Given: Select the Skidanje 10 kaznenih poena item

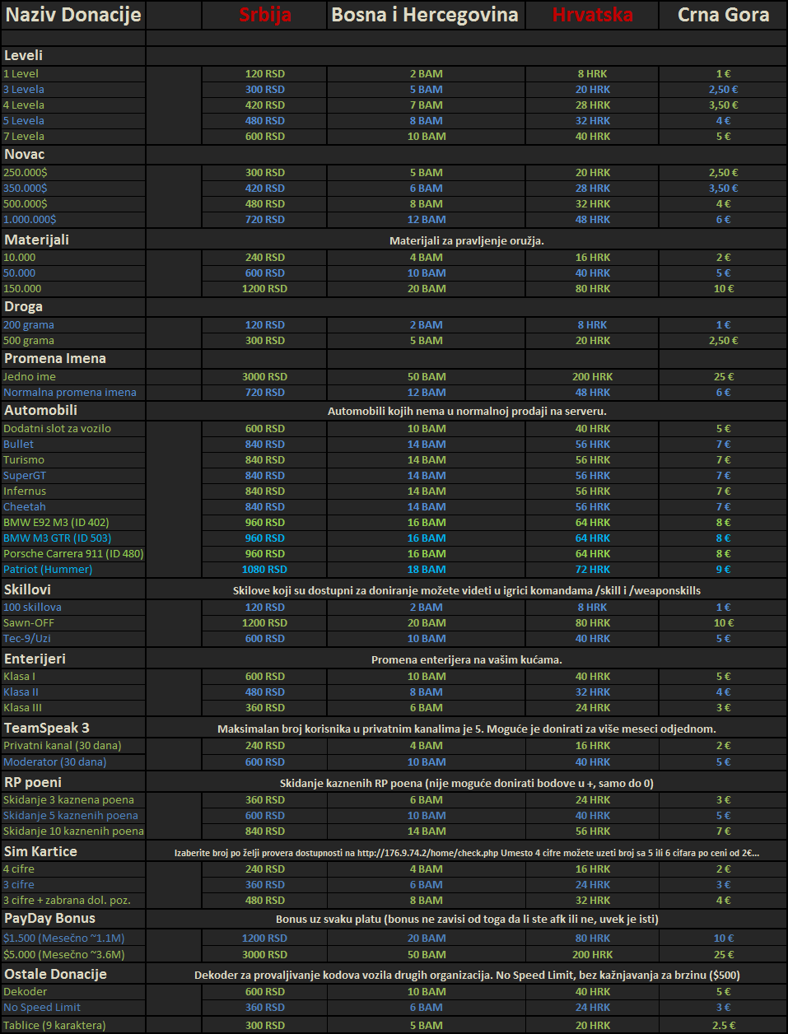Looking at the screenshot, I should pyautogui.click(x=73, y=831).
